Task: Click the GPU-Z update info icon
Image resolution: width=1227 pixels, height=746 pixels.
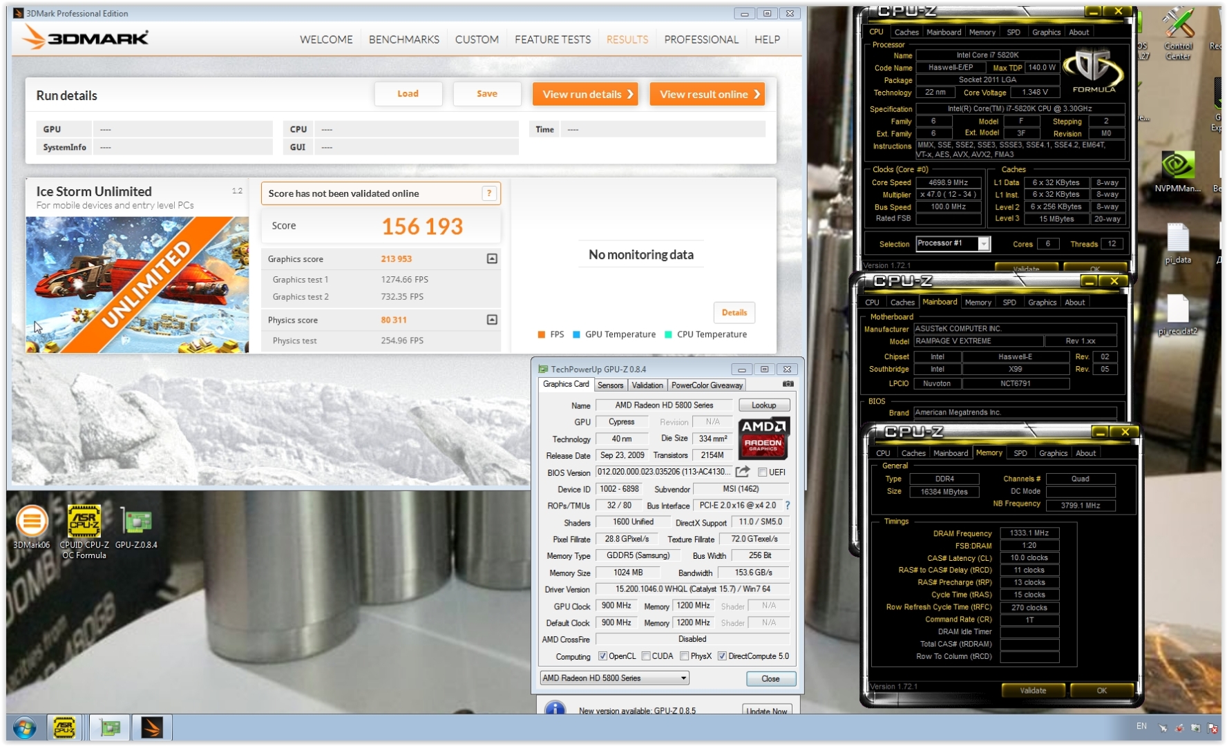Action: (x=555, y=709)
